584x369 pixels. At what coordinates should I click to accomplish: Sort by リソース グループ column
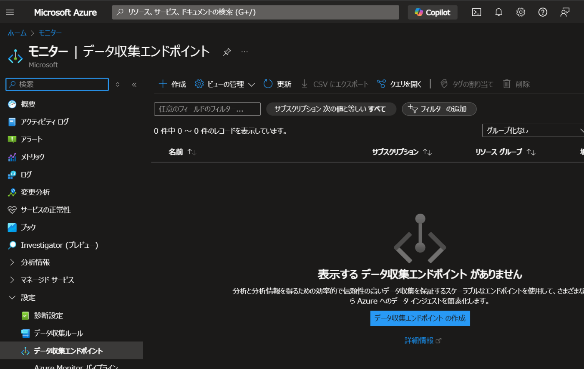[506, 152]
